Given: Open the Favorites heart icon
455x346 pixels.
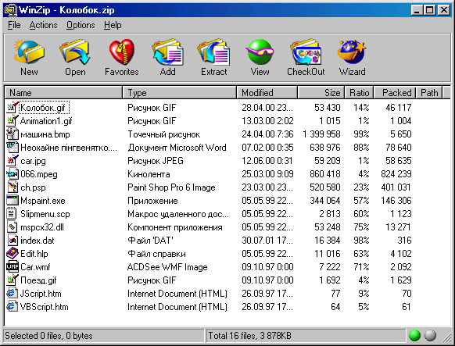Looking at the screenshot, I should coord(122,57).
